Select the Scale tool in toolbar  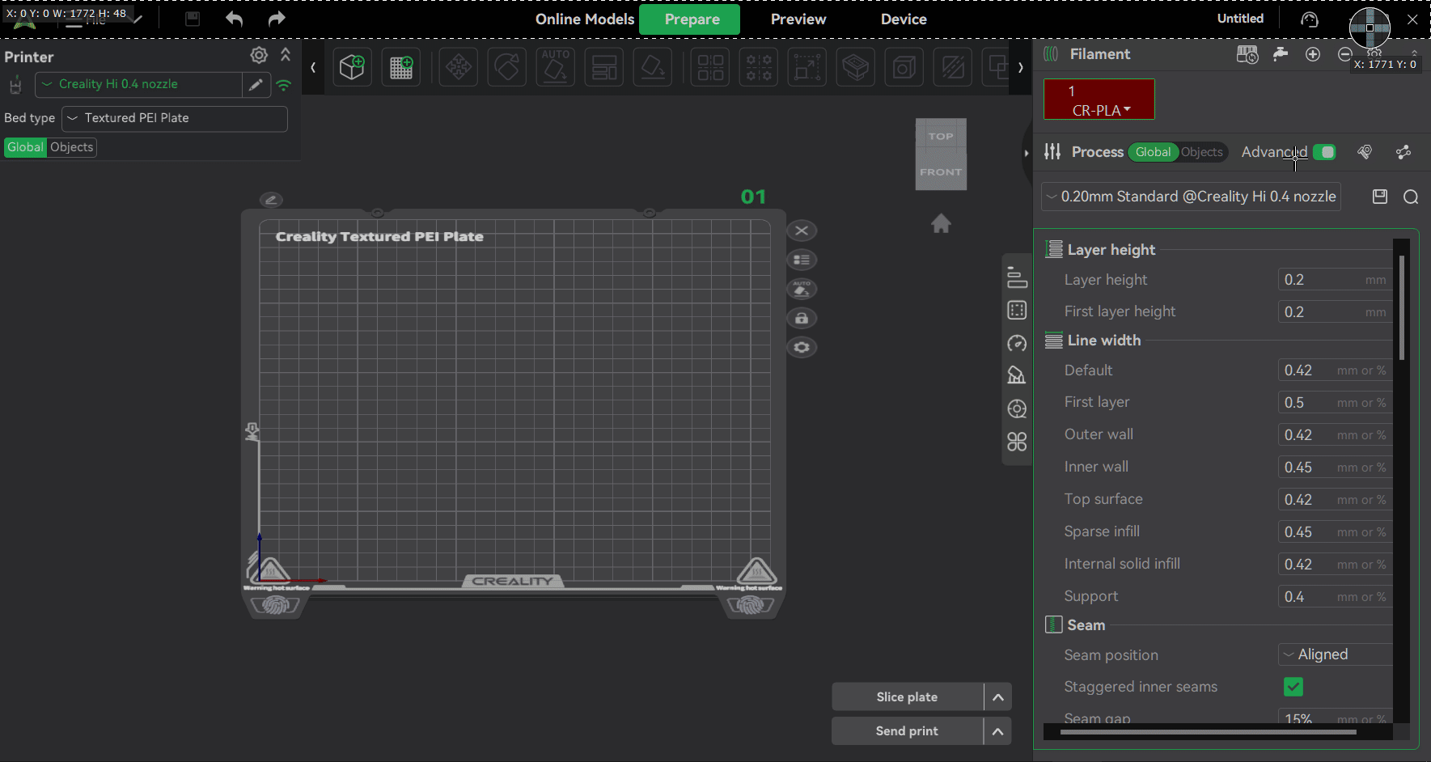click(807, 67)
